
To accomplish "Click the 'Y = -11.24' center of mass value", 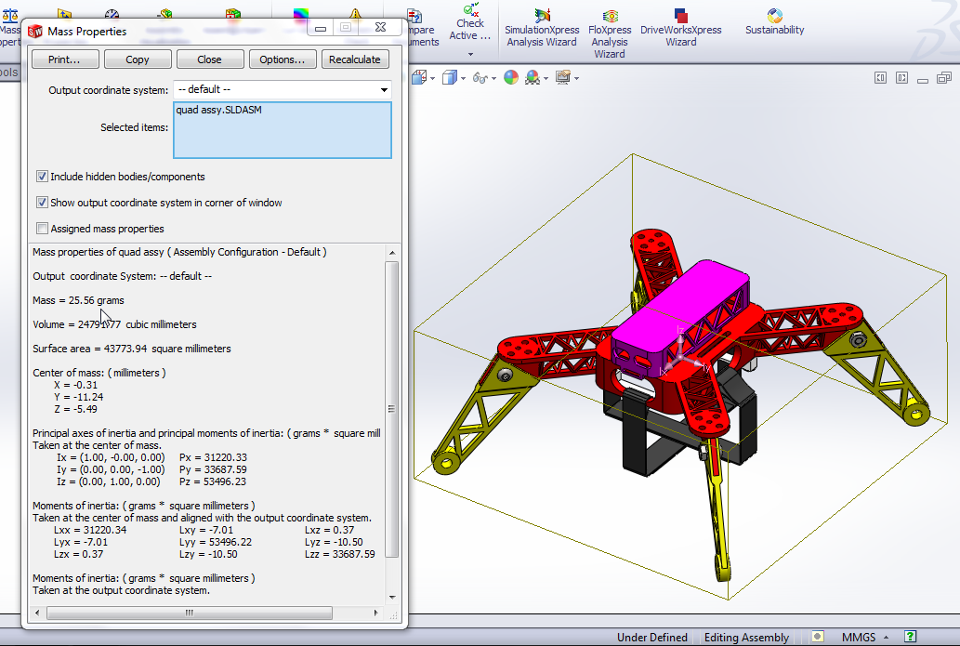I will click(x=78, y=397).
